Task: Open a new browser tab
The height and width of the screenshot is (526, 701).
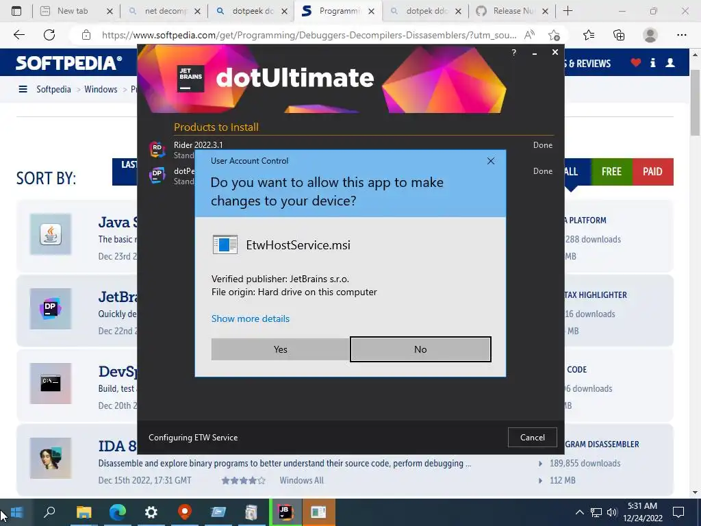Action: pyautogui.click(x=568, y=11)
